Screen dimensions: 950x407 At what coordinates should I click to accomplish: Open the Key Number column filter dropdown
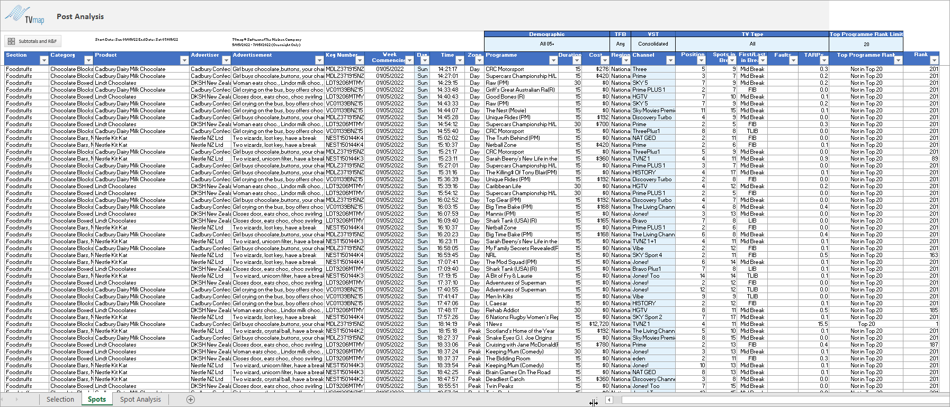(360, 60)
